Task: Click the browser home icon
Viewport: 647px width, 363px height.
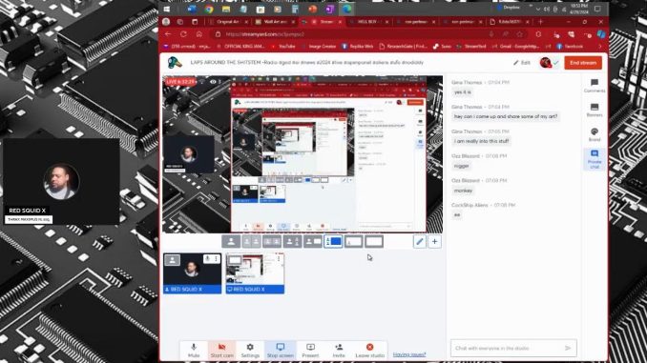Action: [198, 34]
